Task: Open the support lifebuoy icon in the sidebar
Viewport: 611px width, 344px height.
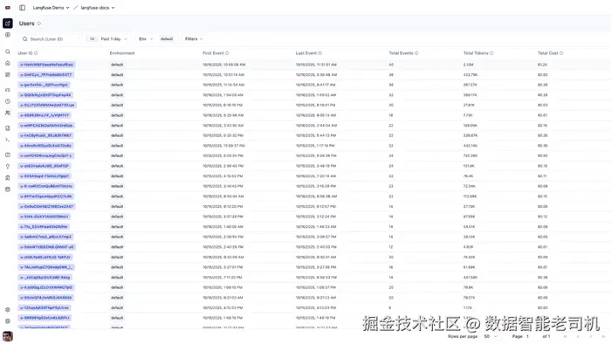Action: 7,321
